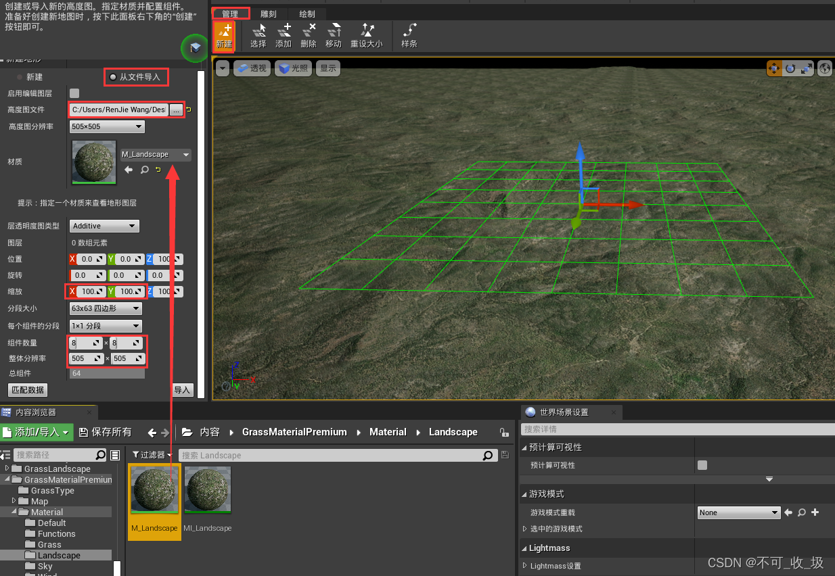Open the 过滤器 filters dropdown
835x576 pixels.
[152, 456]
